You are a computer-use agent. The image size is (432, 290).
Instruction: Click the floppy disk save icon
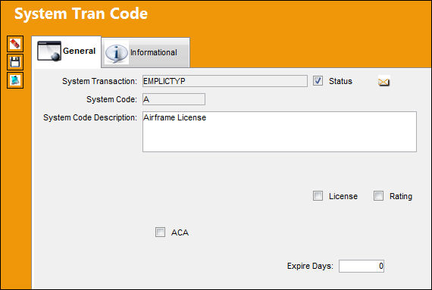(x=15, y=62)
